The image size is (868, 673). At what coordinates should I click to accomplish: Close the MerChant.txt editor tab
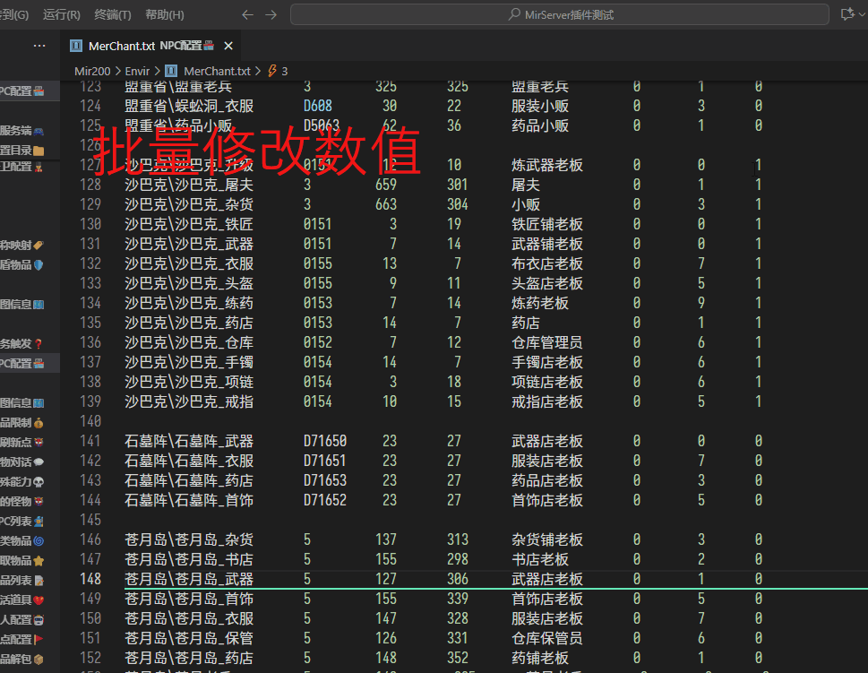(x=228, y=46)
